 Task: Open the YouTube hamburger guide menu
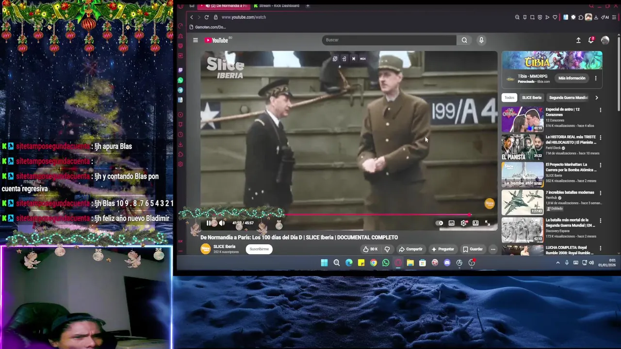[x=196, y=40]
